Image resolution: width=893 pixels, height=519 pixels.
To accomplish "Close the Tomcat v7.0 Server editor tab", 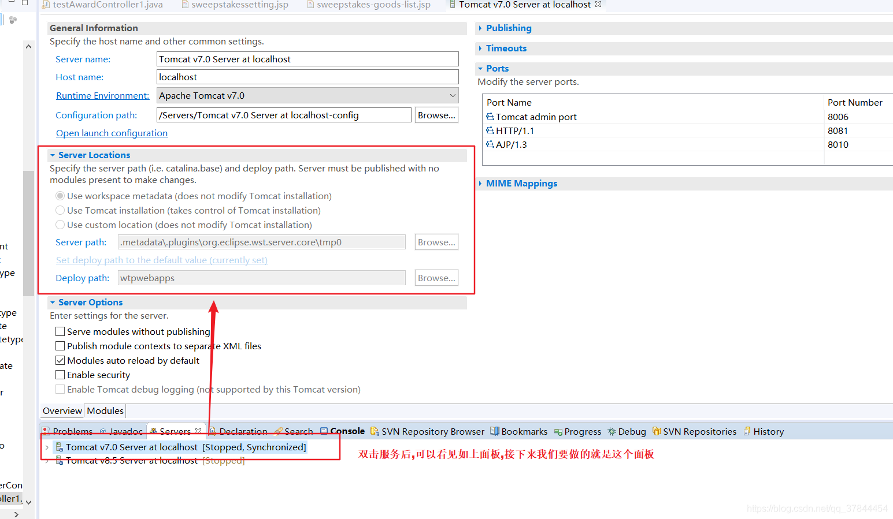I will pos(598,4).
